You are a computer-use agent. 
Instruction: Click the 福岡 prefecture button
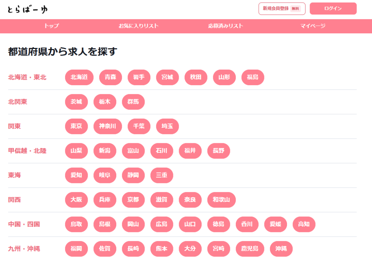[76, 249]
